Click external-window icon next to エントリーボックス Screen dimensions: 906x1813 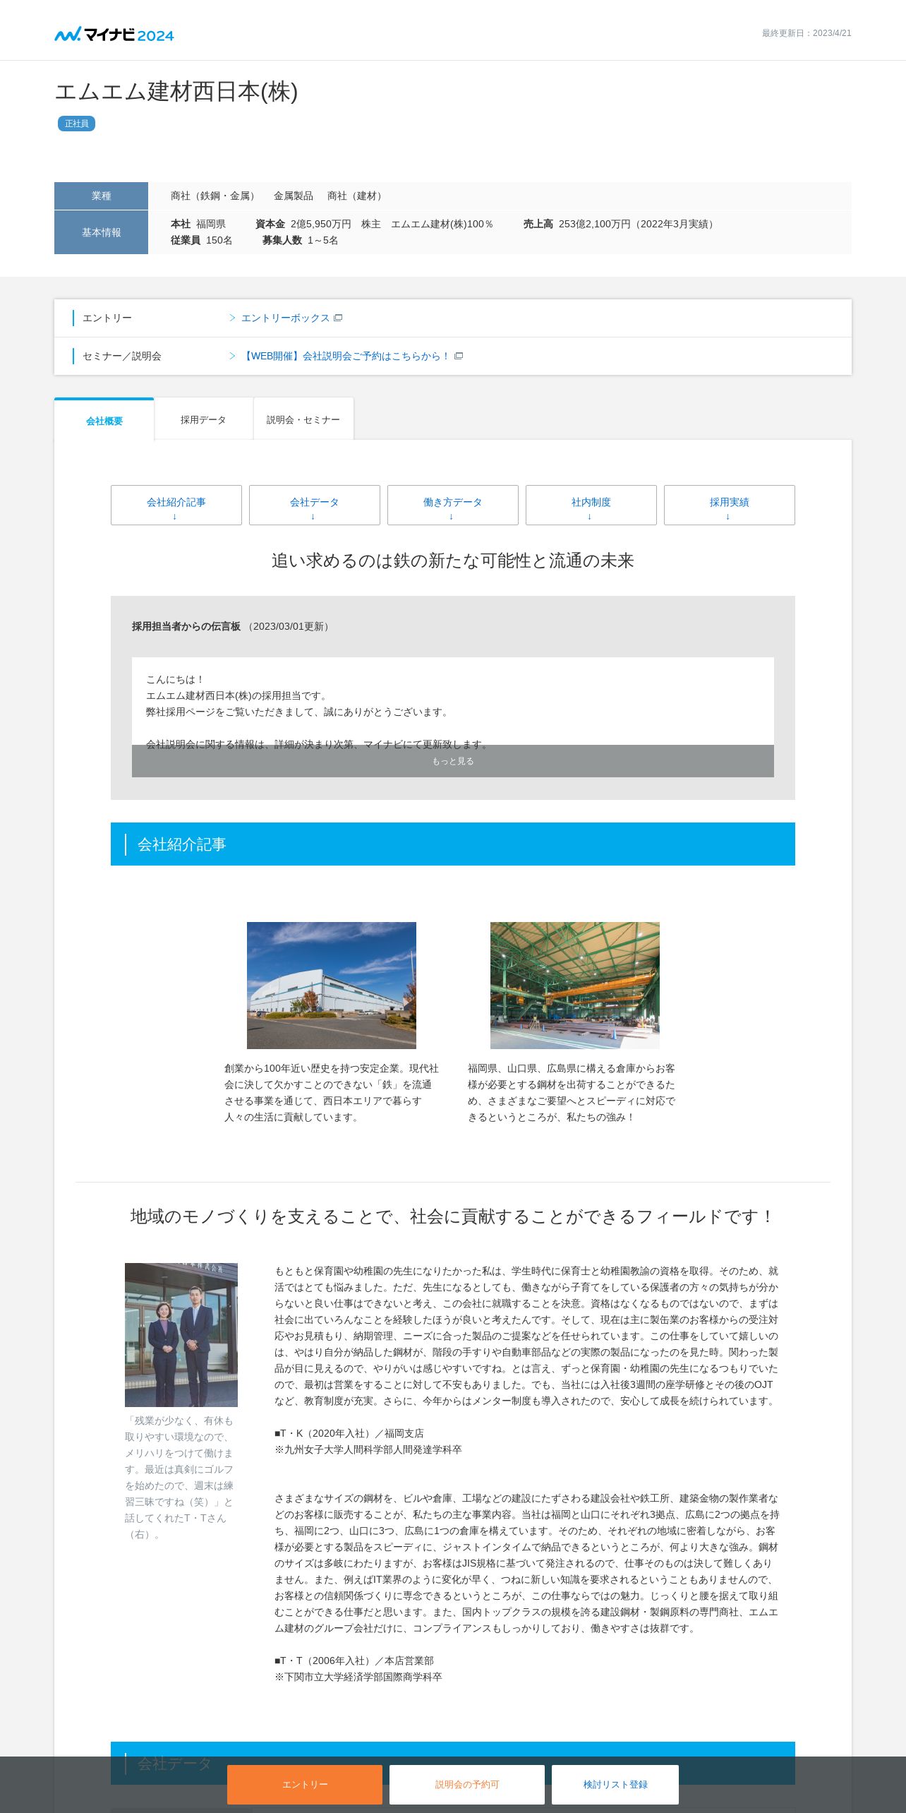(338, 318)
